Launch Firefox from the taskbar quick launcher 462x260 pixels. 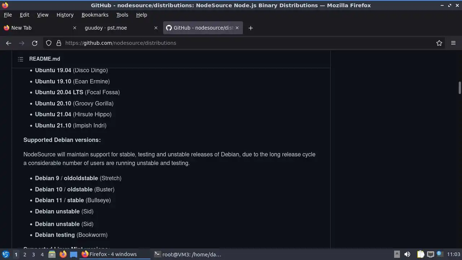tap(63, 254)
